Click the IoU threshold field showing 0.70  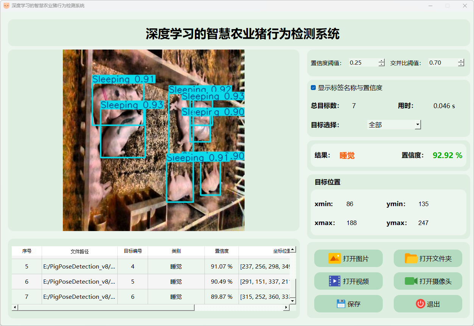(442, 63)
